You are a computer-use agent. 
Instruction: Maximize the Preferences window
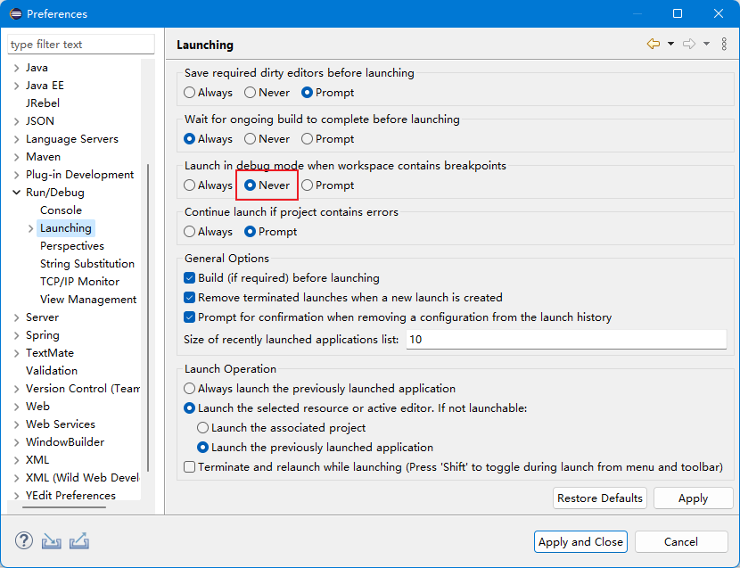point(678,13)
